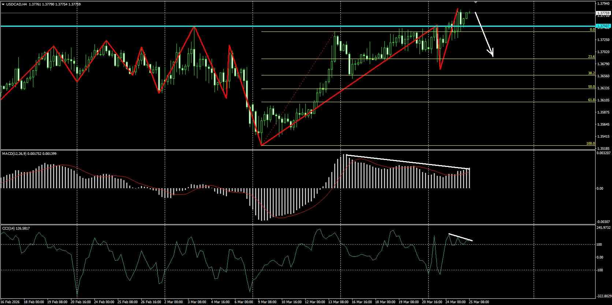
Task: Click the 1.36560 price scale value
Action: [603, 76]
